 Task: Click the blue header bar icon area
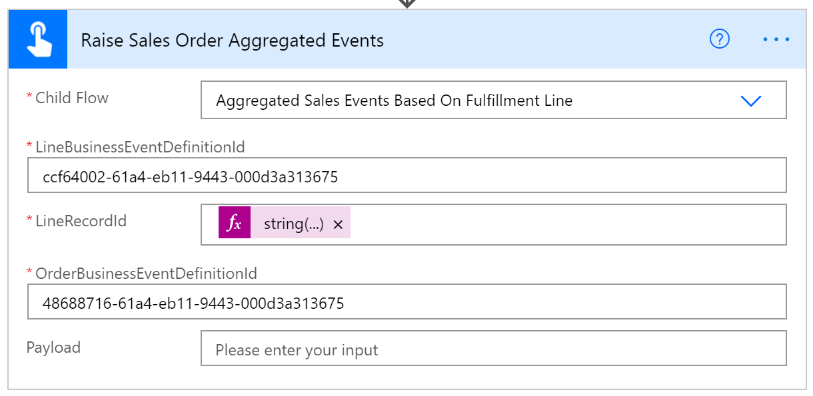[37, 39]
